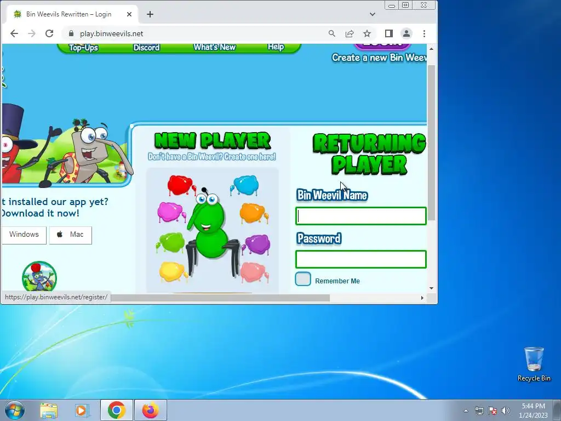Download the Mac app
Viewport: 561px width, 421px height.
[x=71, y=235]
